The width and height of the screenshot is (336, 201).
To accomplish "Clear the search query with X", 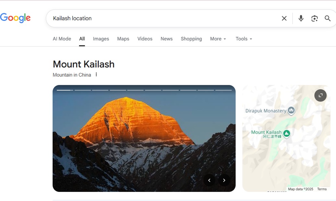I will (284, 18).
